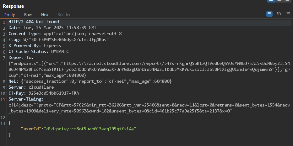Select the side-by-side layout icon
The image size is (293, 146).
point(271,1)
